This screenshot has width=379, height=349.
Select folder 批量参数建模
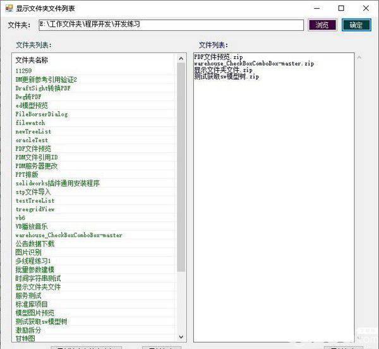35,270
